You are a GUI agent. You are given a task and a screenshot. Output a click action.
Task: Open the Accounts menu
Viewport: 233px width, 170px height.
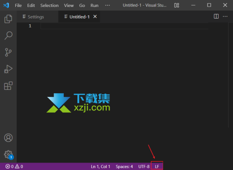click(x=8, y=138)
